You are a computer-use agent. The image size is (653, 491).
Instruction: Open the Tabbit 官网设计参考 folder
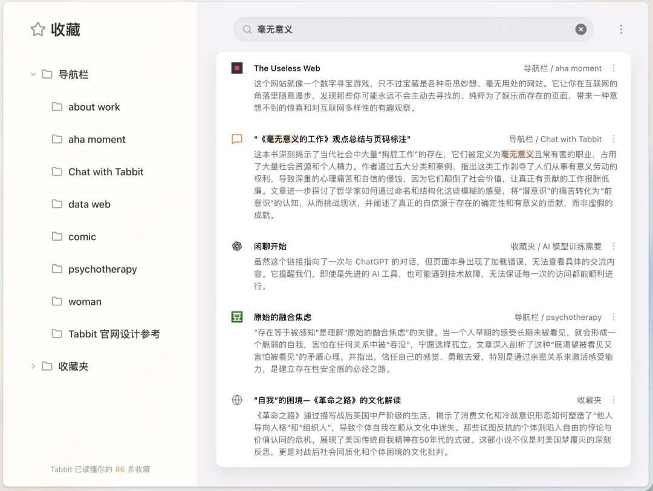(x=114, y=334)
